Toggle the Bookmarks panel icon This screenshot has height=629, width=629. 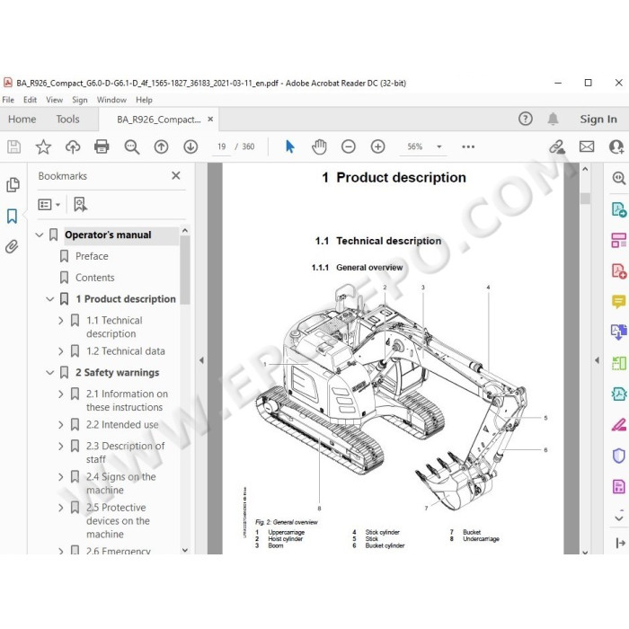click(x=12, y=217)
